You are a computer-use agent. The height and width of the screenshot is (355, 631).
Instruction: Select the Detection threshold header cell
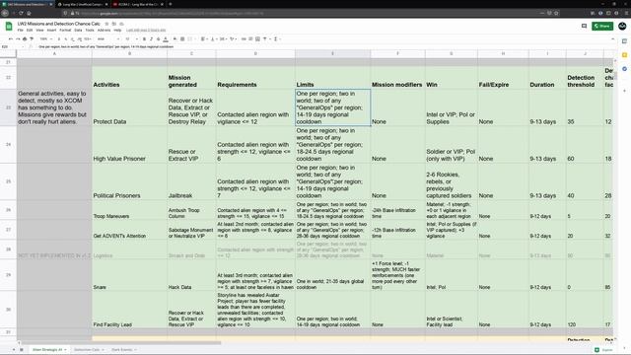coord(585,78)
